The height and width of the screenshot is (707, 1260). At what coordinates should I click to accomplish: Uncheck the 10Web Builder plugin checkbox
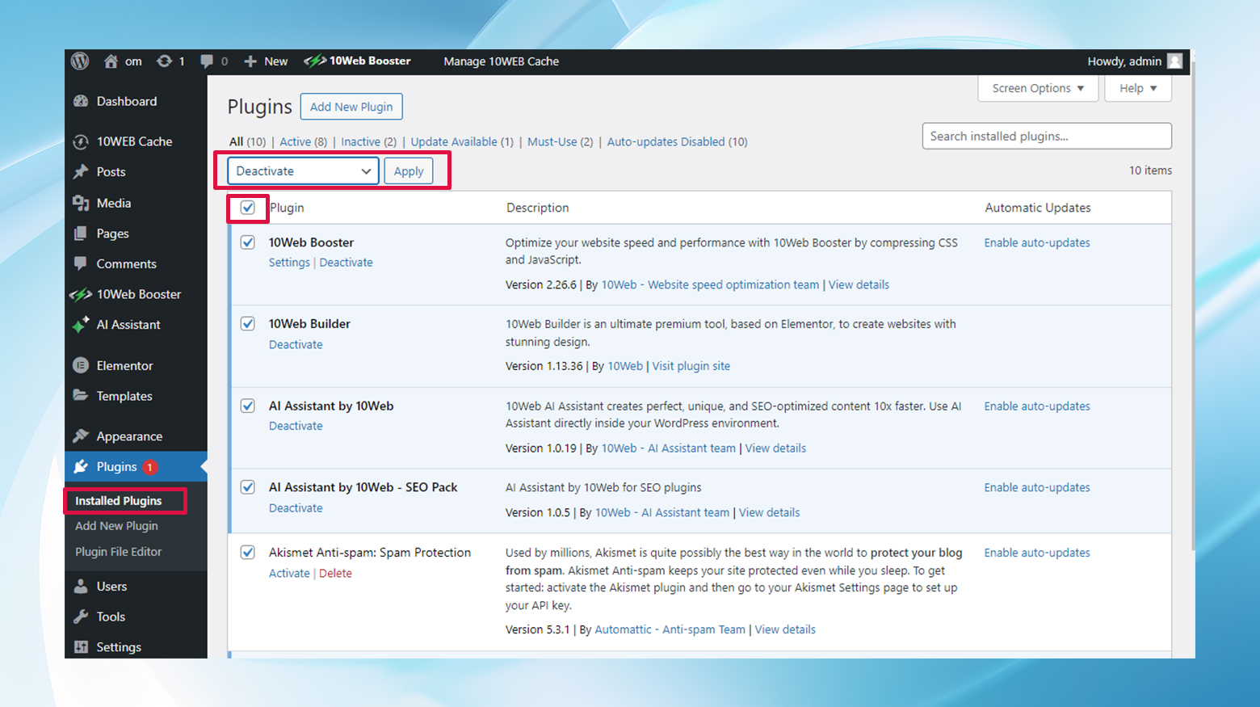[247, 323]
